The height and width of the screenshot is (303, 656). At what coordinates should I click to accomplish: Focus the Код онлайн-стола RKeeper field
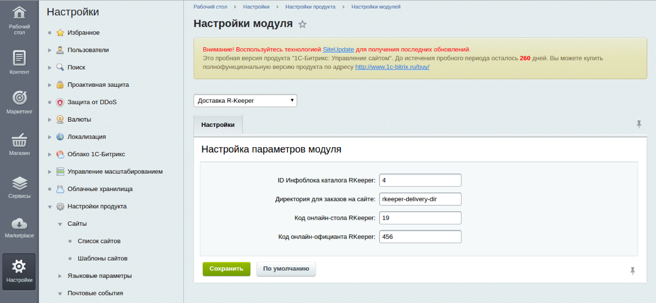(x=420, y=218)
